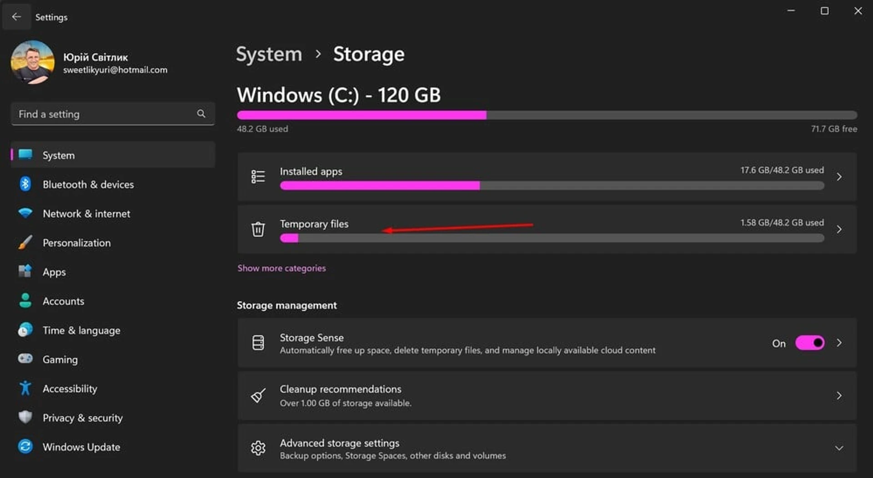Click the Windows (C:) - 120 GB heading

(339, 95)
